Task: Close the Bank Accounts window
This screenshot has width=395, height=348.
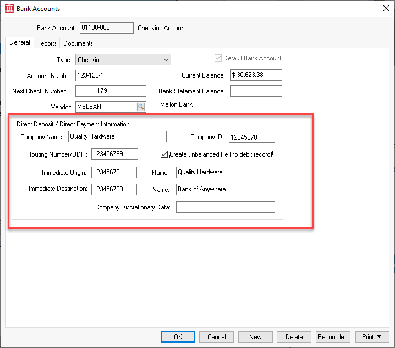Action: (386, 8)
